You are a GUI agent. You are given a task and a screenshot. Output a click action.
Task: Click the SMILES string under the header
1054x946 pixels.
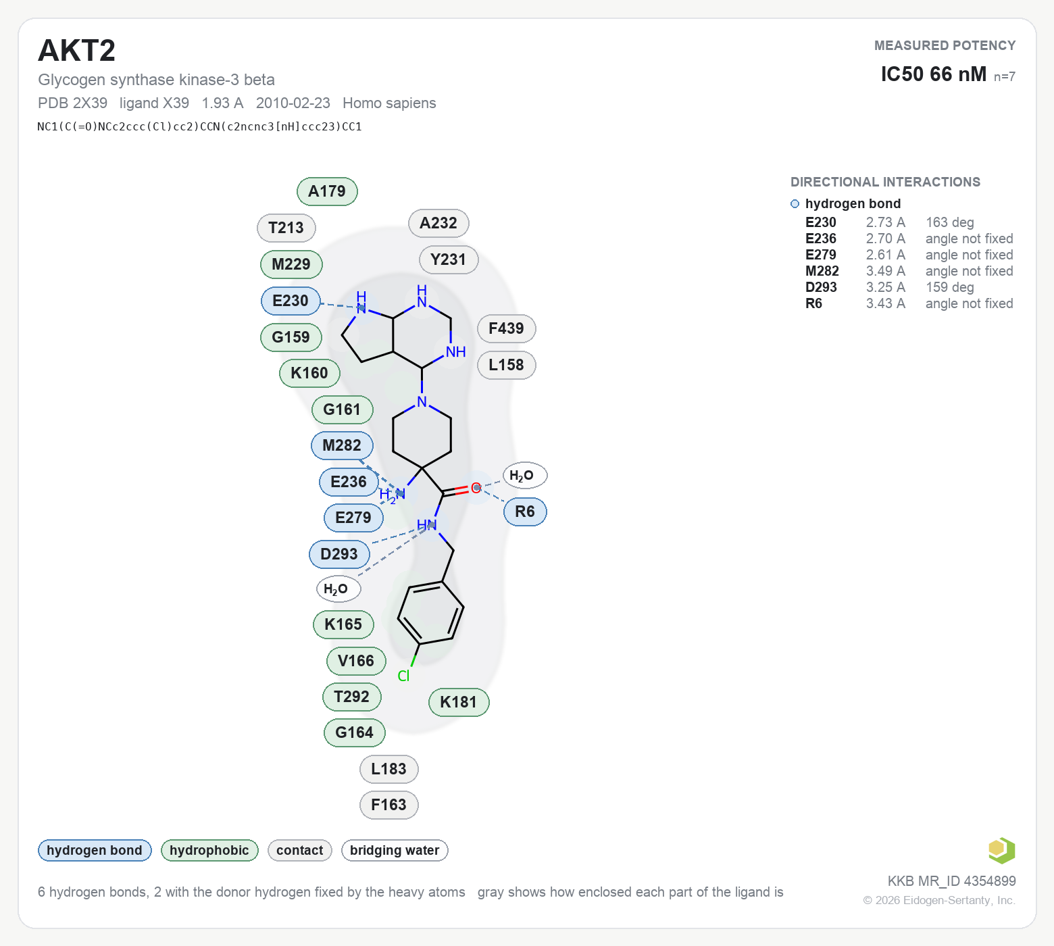click(x=200, y=126)
